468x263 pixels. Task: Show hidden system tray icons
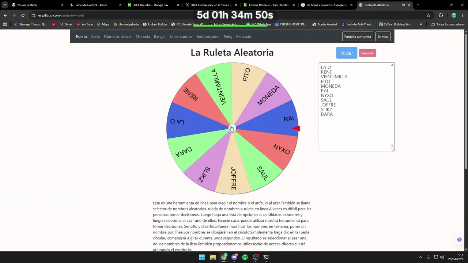coord(420,257)
